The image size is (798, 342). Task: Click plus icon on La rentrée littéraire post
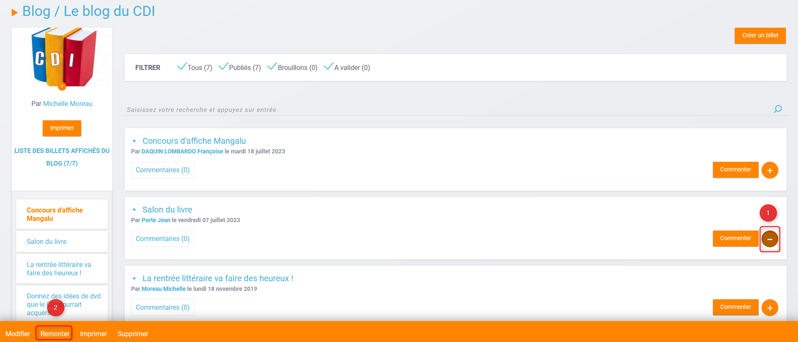coord(770,308)
